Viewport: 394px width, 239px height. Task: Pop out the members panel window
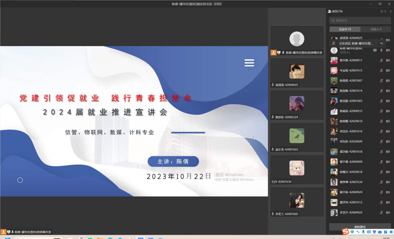(x=382, y=11)
